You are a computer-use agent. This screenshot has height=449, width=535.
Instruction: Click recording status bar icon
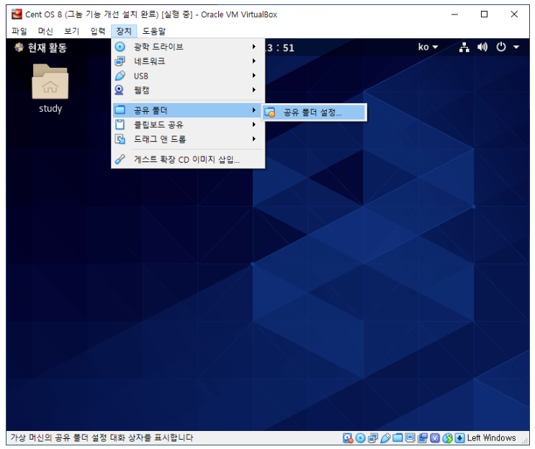tap(423, 438)
